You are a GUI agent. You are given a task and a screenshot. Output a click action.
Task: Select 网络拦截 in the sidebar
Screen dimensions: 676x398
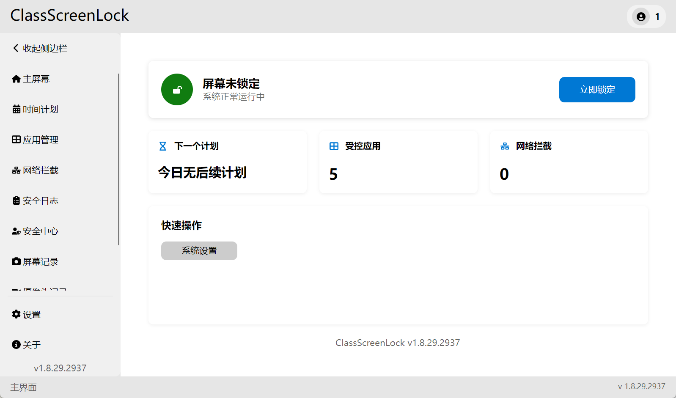pos(41,170)
